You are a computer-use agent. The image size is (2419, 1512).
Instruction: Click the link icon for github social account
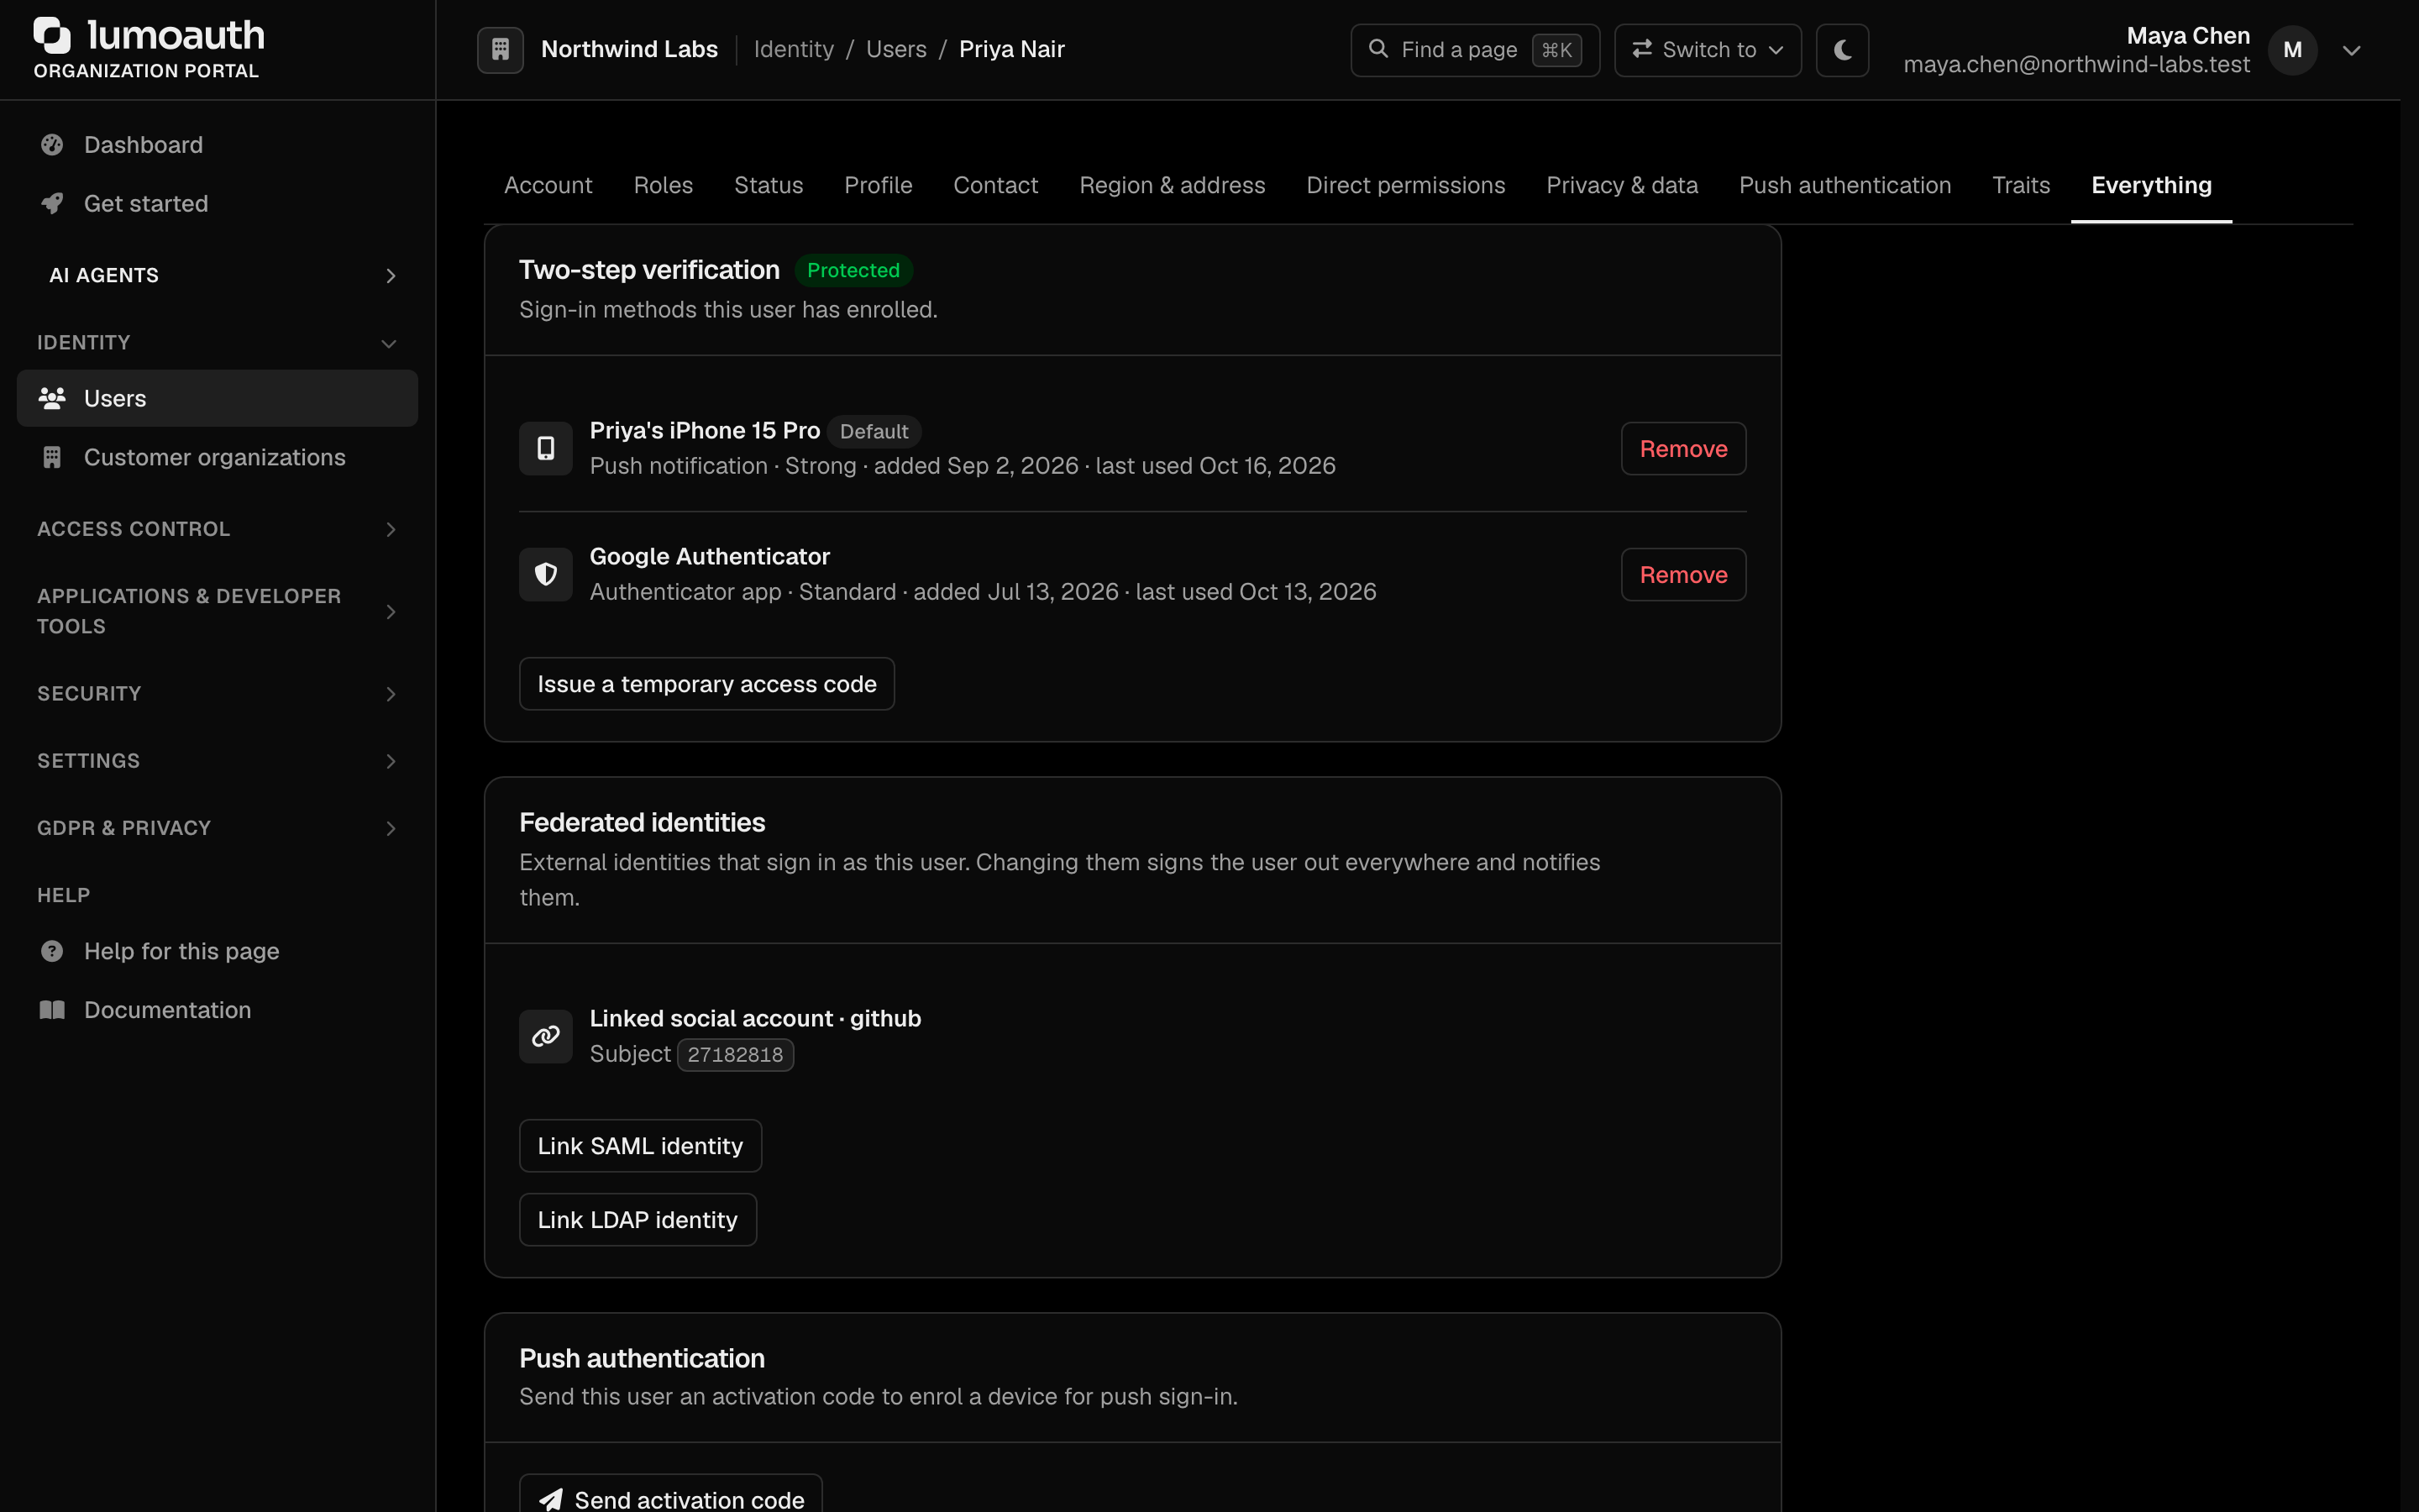[546, 1036]
